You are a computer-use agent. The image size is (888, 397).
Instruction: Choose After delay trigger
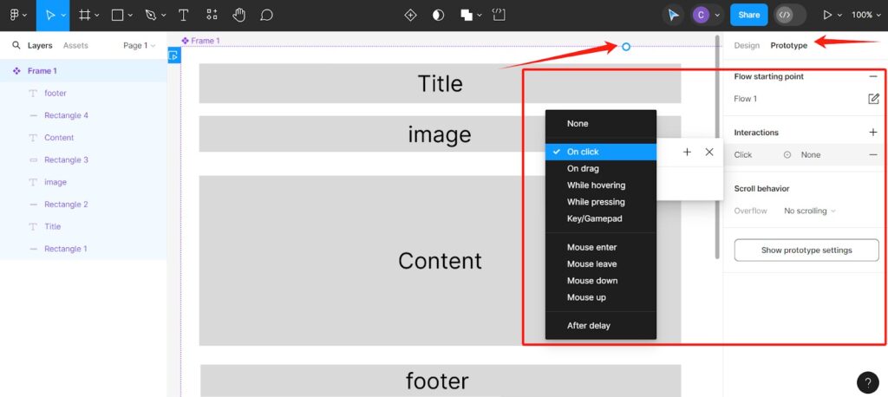601,326
